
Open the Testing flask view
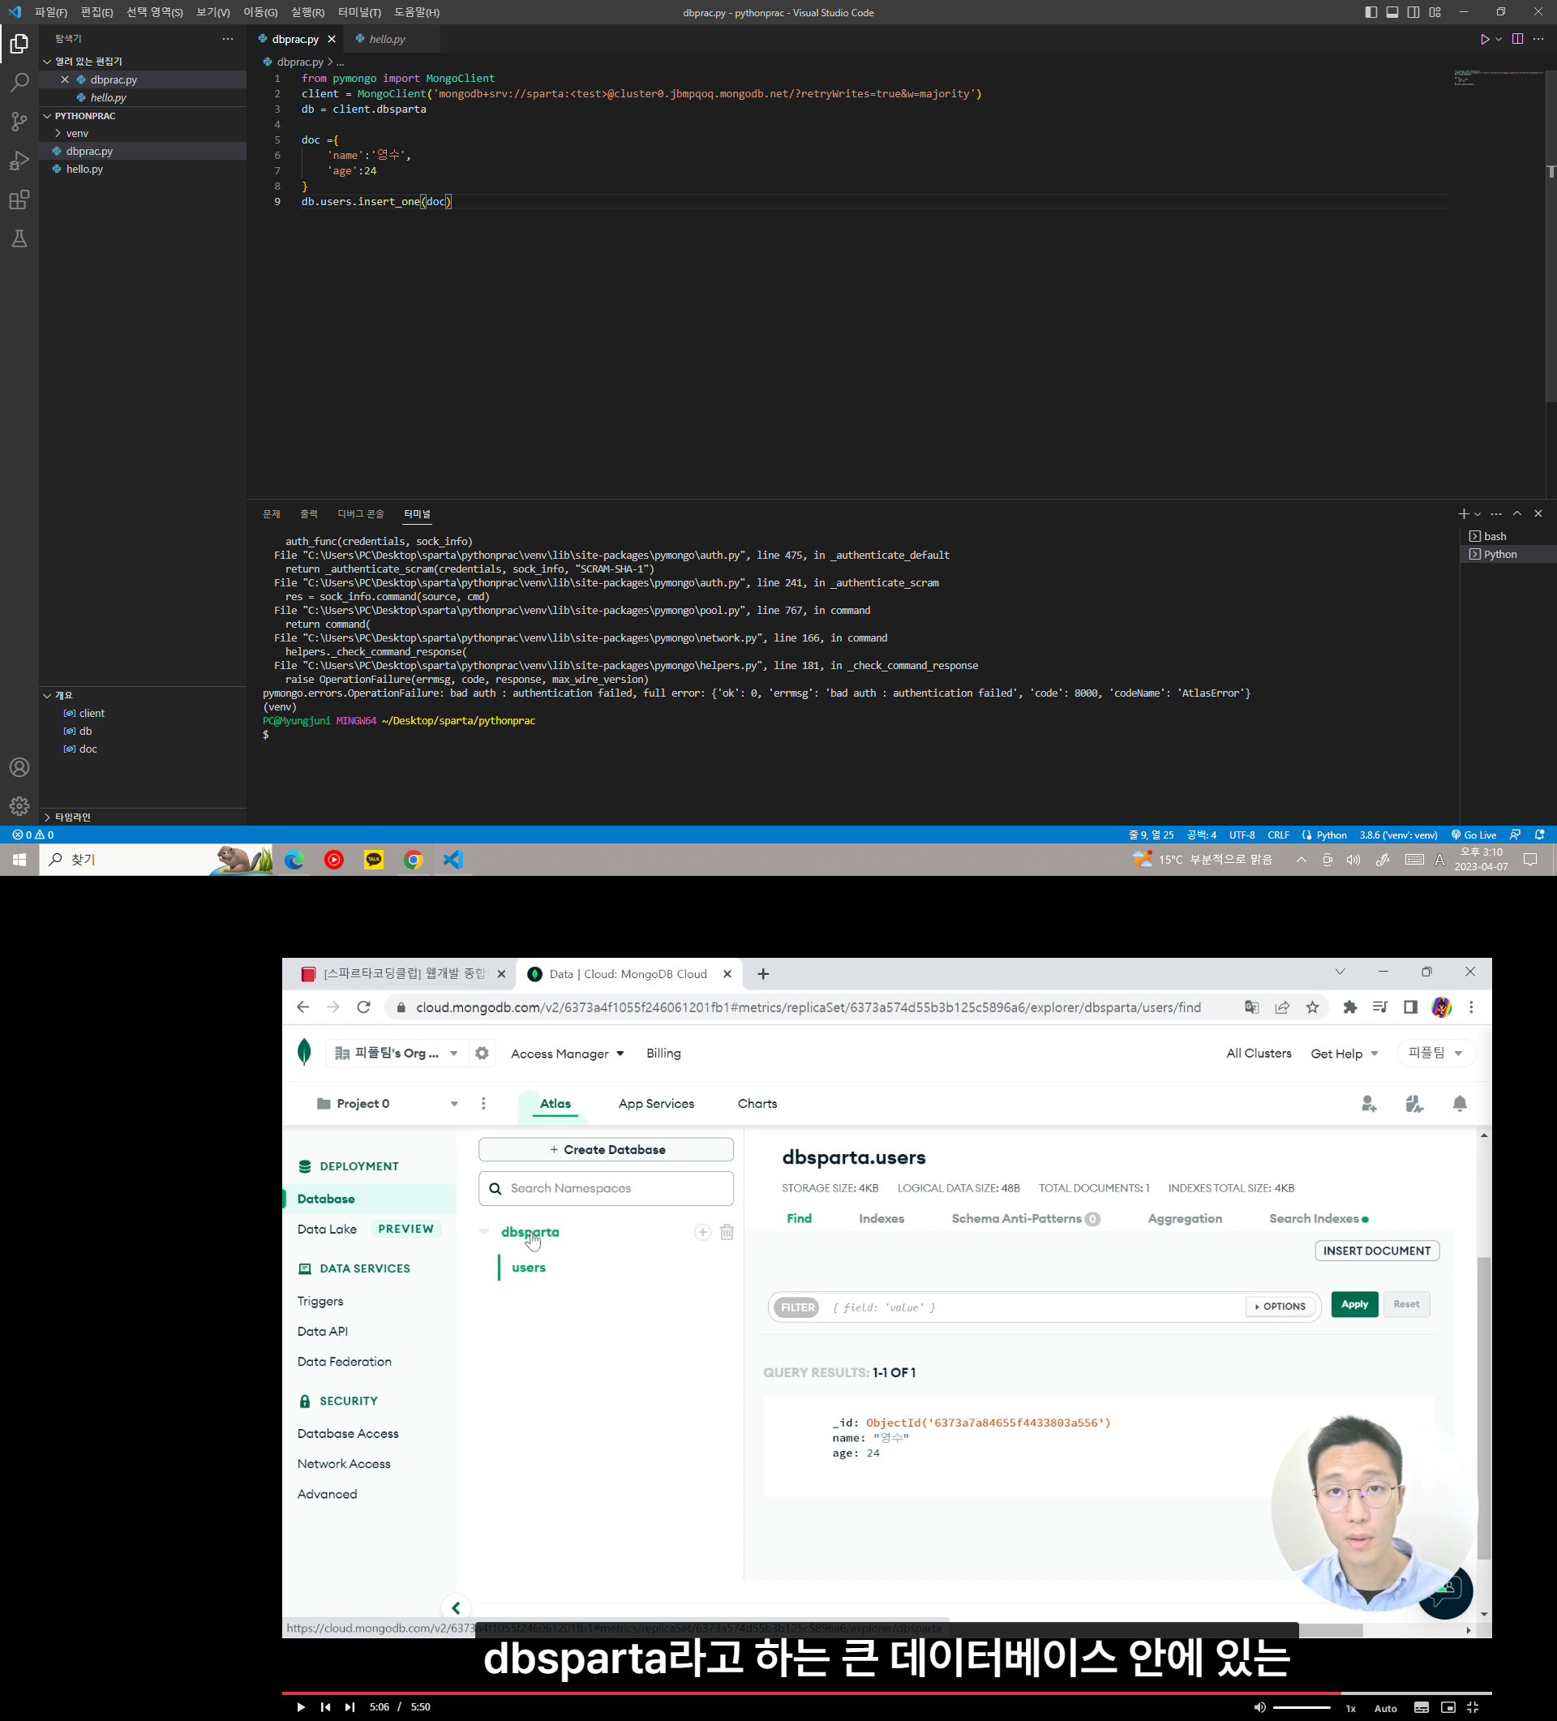[x=19, y=239]
